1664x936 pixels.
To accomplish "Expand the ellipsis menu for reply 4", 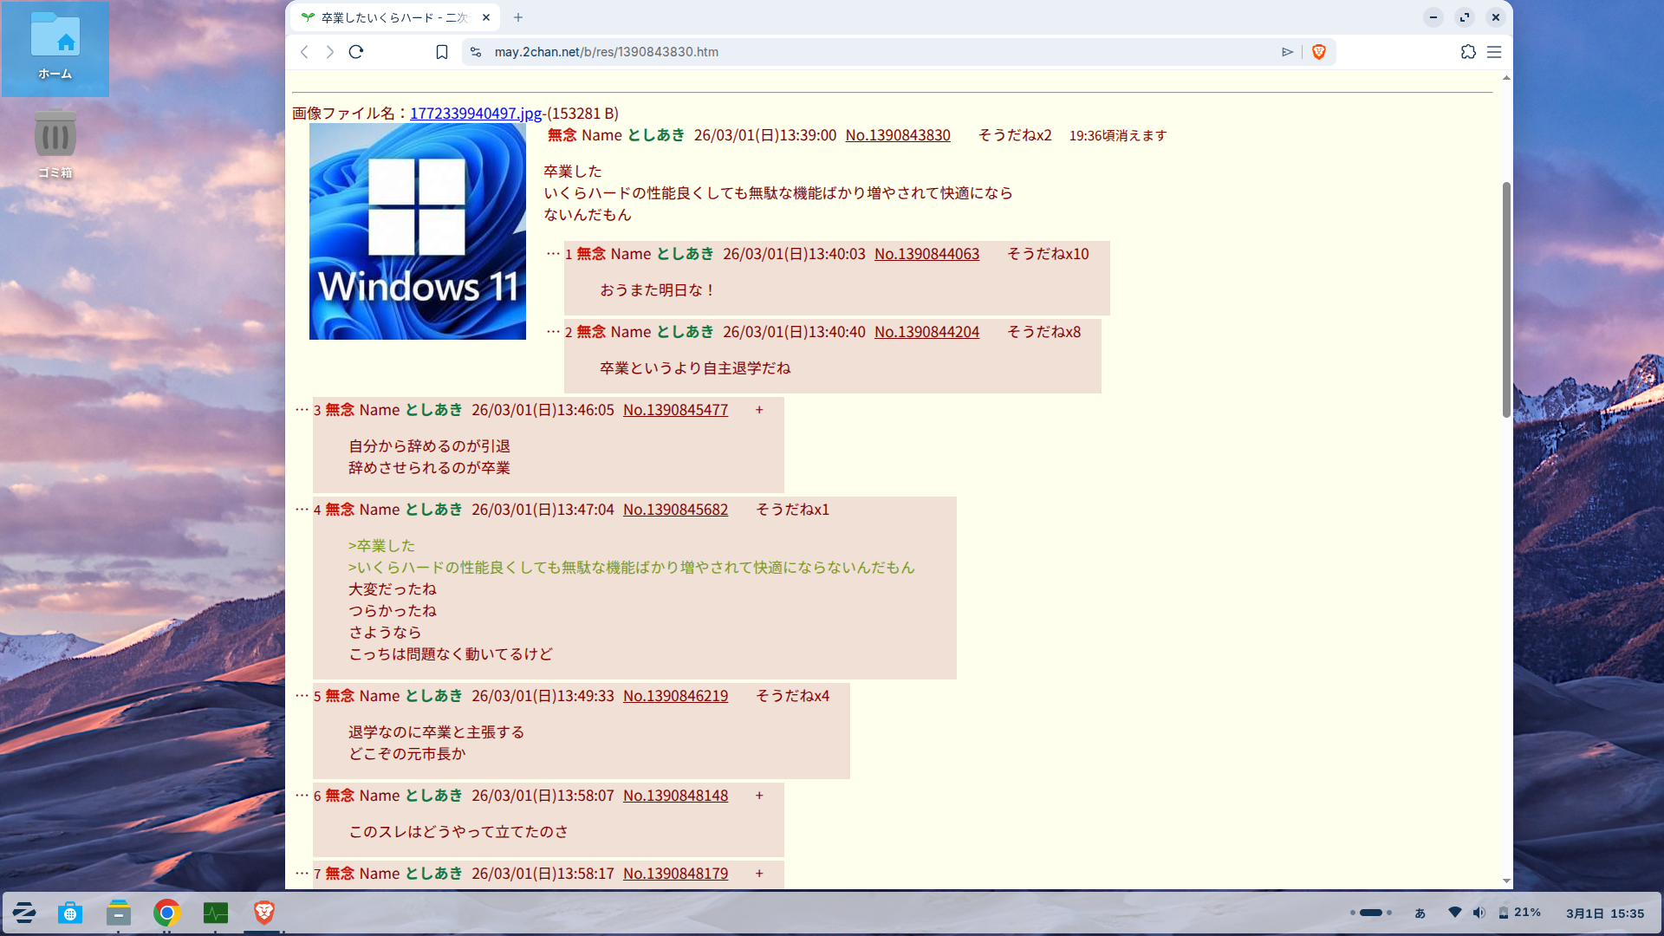I will [x=302, y=509].
